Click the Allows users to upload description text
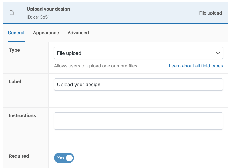 click(x=96, y=66)
